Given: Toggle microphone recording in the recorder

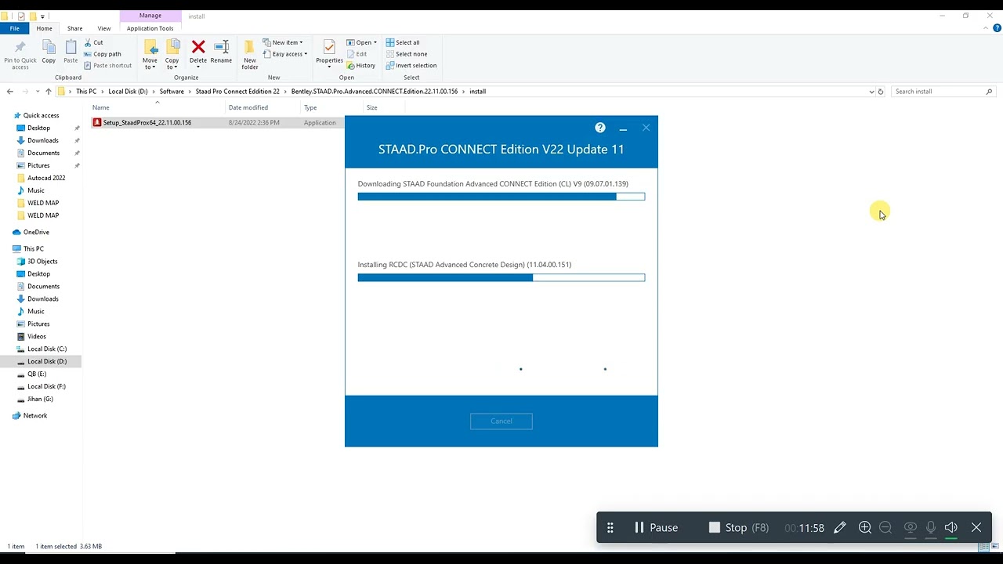Looking at the screenshot, I should [x=931, y=528].
